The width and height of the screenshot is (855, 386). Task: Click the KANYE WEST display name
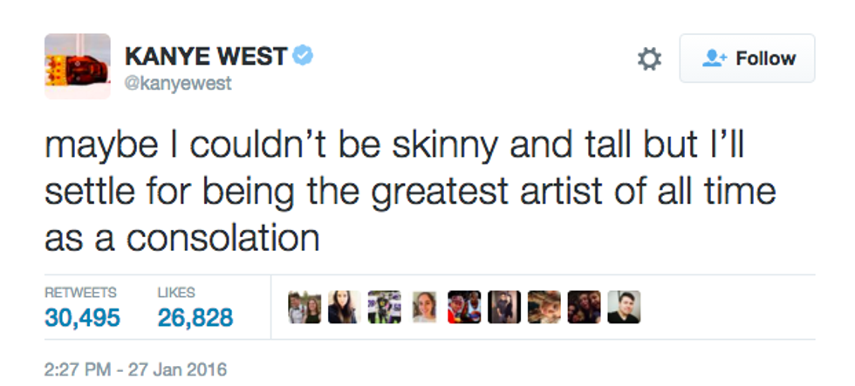click(206, 58)
